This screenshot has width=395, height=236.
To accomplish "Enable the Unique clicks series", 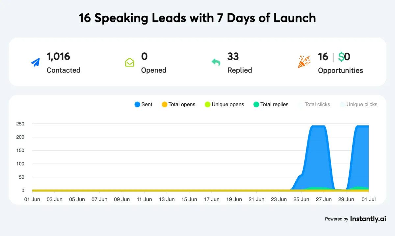I will coord(358,104).
